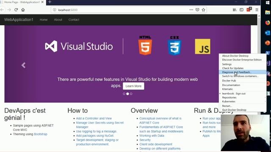Image resolution: width=271 pixels, height=152 pixels.
Task: Open Docker Documentation entry
Action: pyautogui.click(x=243, y=85)
